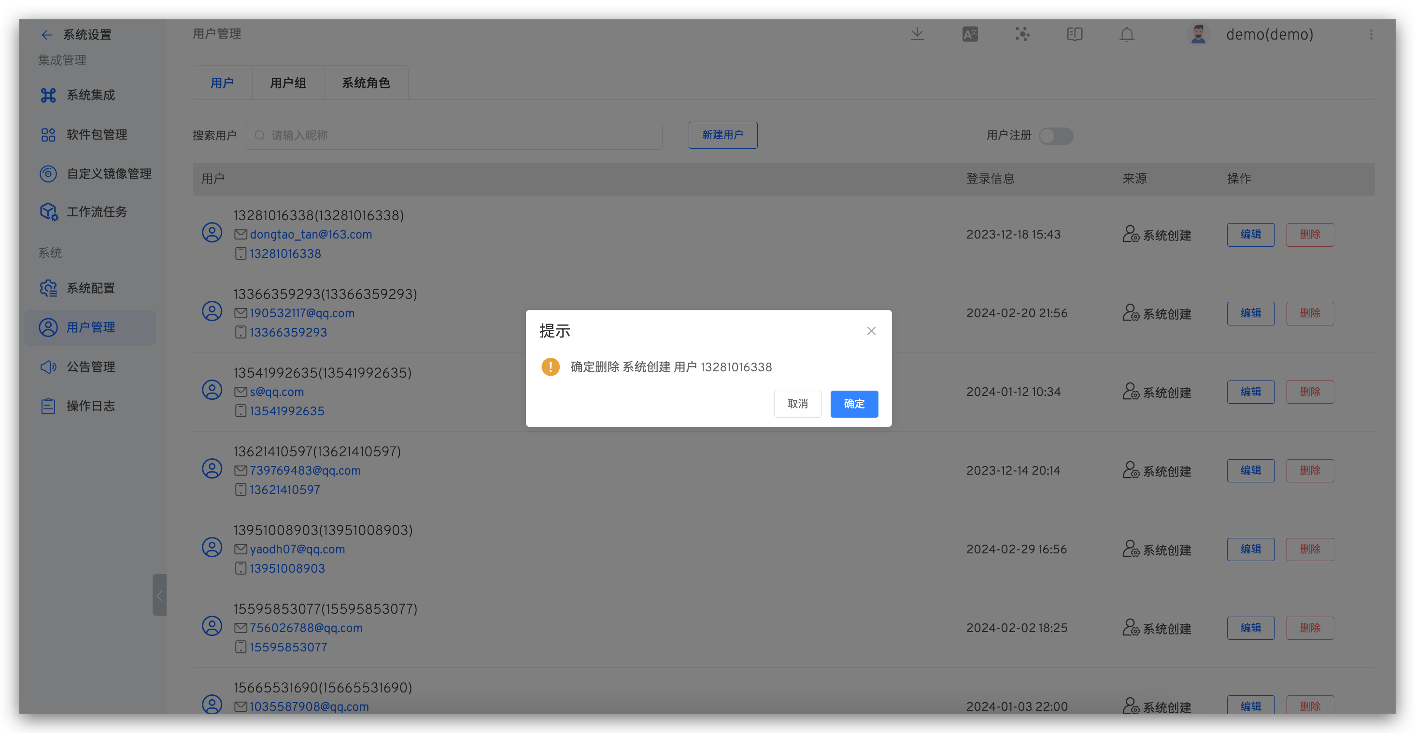The width and height of the screenshot is (1415, 733).
Task: Switch to the 用户组 tab
Action: click(288, 83)
